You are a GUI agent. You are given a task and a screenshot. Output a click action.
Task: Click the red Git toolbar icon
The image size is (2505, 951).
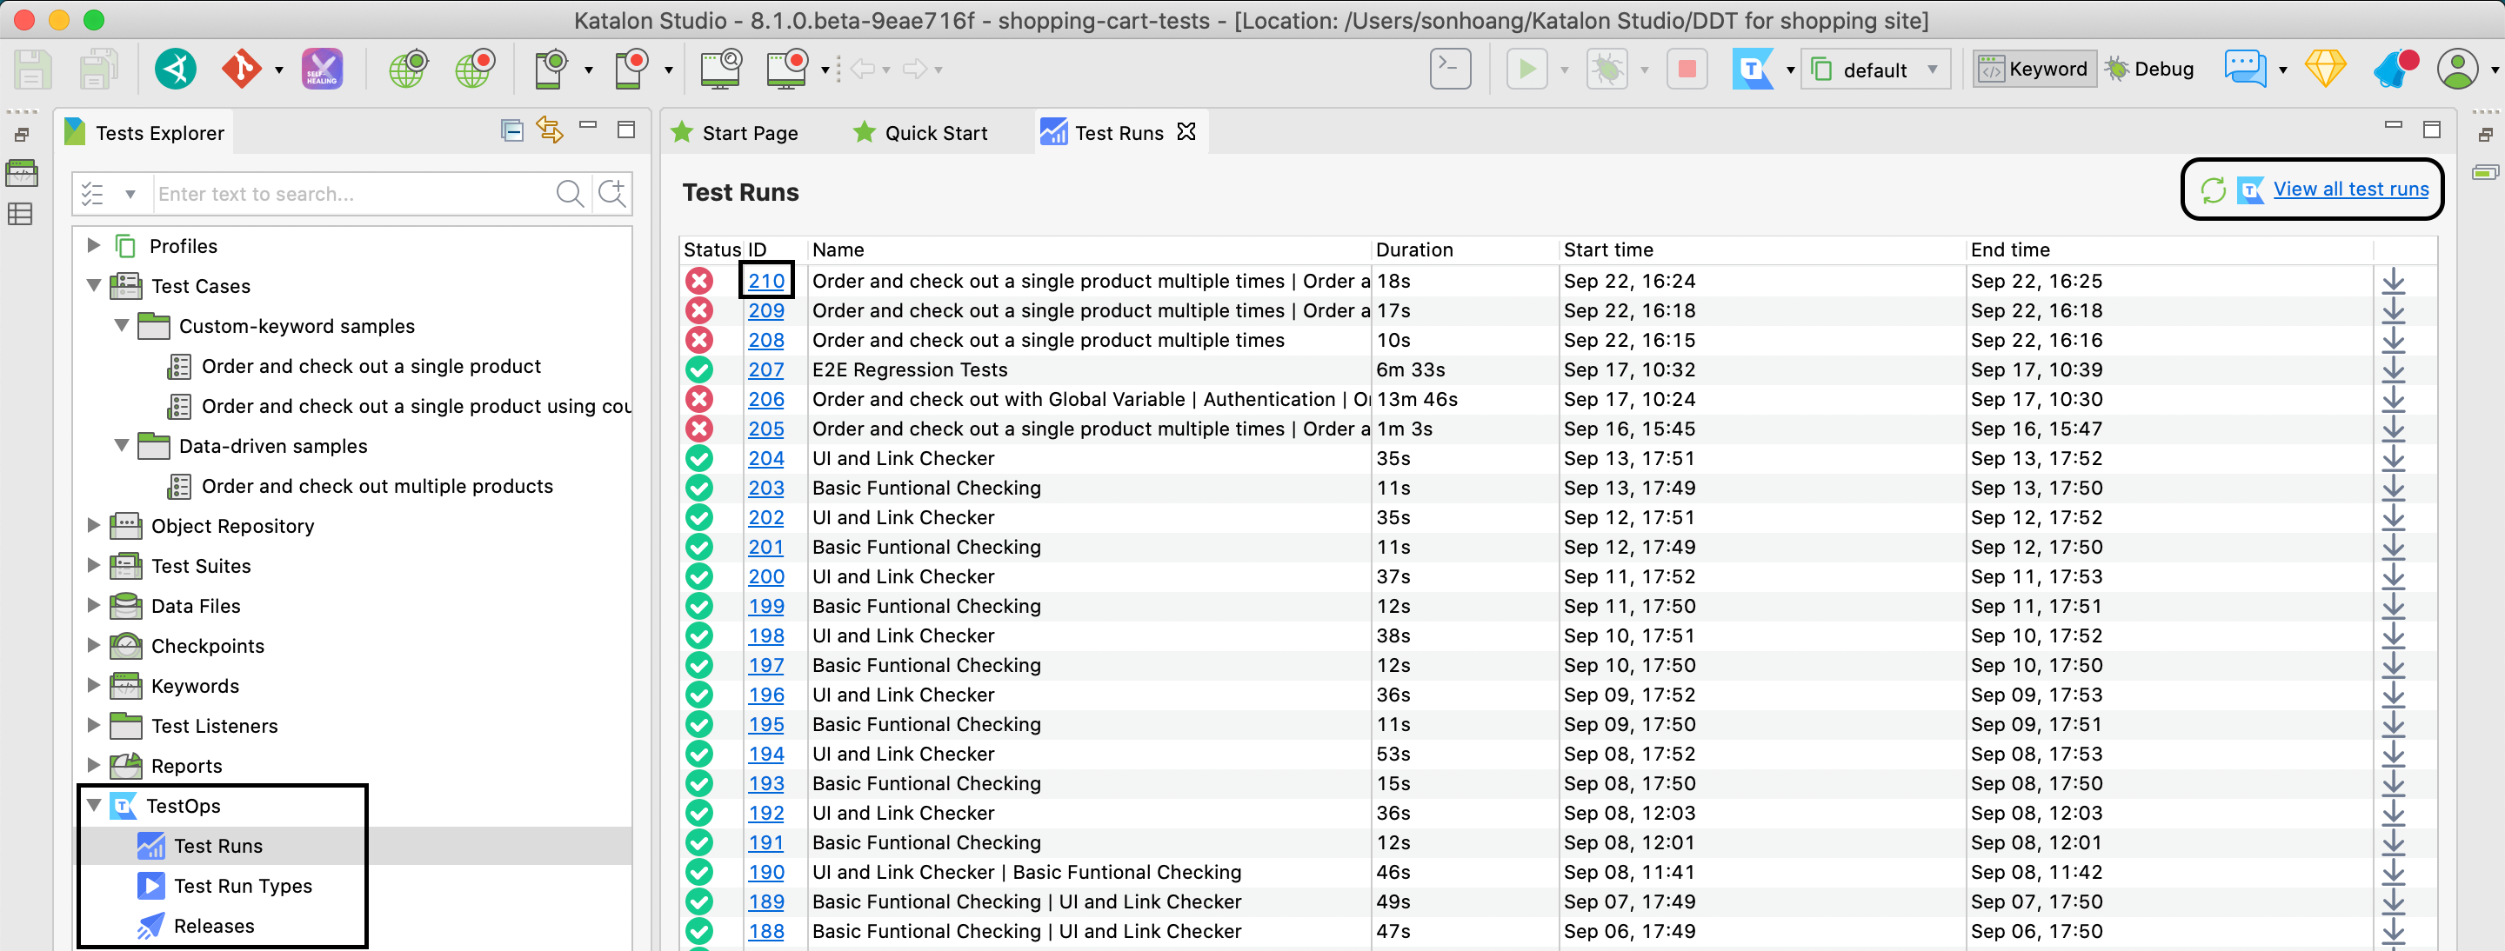coord(241,69)
